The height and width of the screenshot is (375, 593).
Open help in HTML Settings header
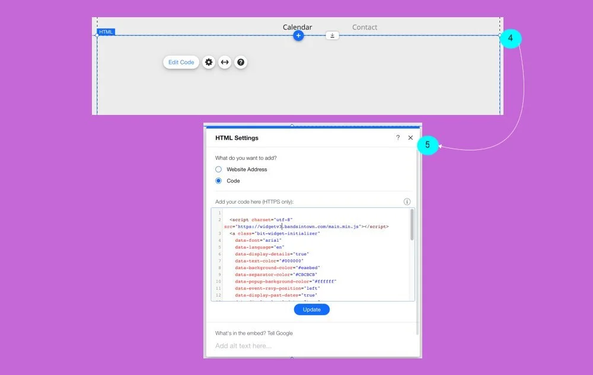[x=398, y=137]
